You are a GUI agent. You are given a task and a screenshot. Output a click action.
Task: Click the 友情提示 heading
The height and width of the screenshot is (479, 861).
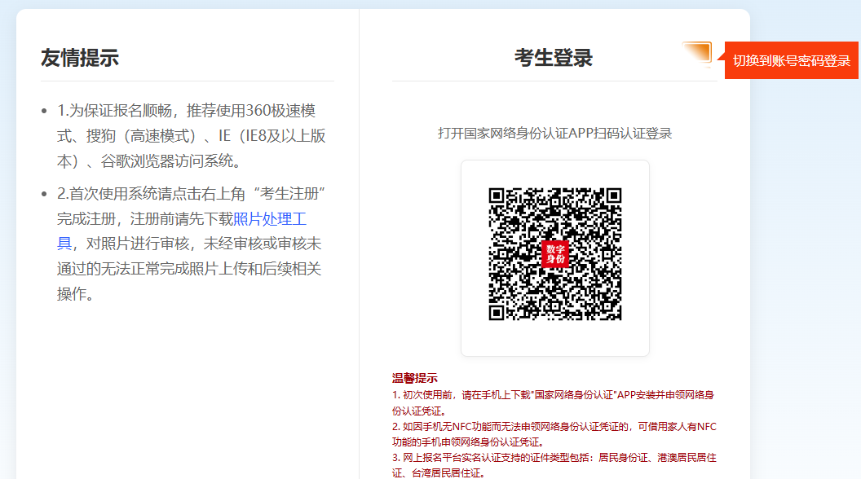tap(80, 58)
